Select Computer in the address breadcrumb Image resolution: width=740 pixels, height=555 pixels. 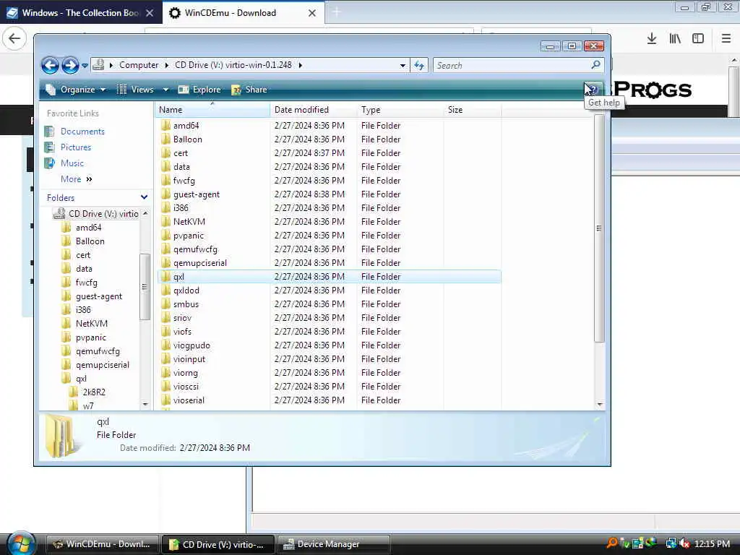(x=139, y=65)
